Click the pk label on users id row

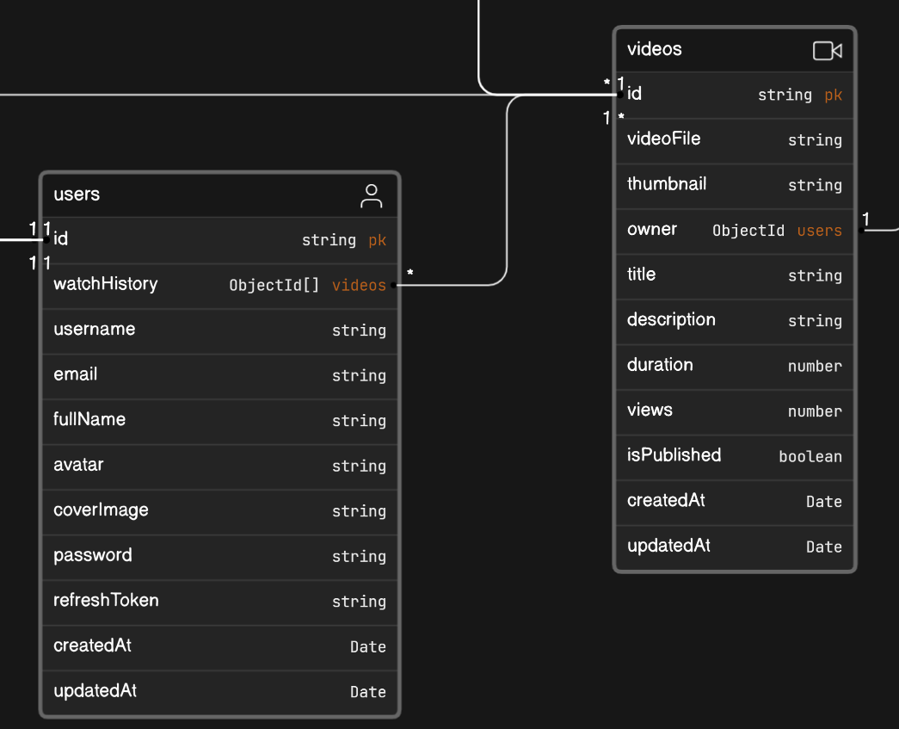click(x=377, y=240)
